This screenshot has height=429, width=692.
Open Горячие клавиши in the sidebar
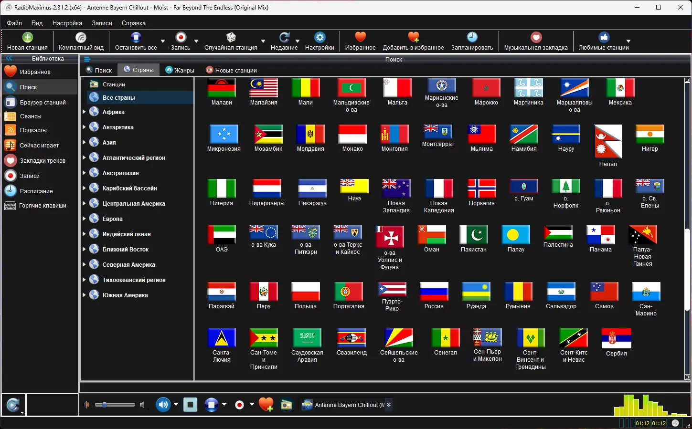click(40, 206)
